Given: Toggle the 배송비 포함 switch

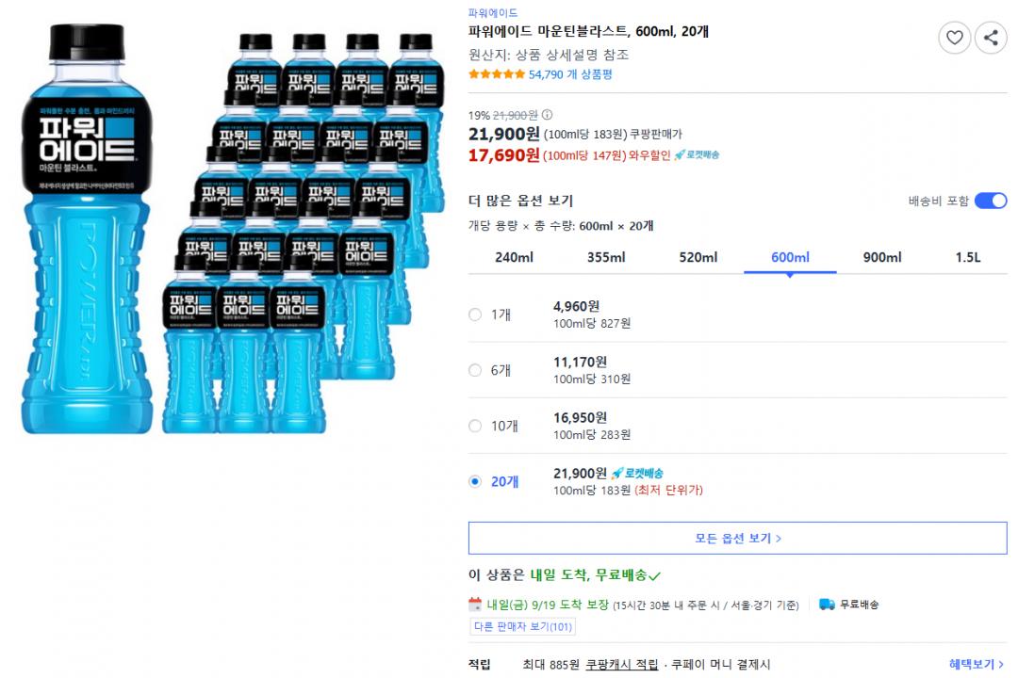Looking at the screenshot, I should [x=990, y=201].
